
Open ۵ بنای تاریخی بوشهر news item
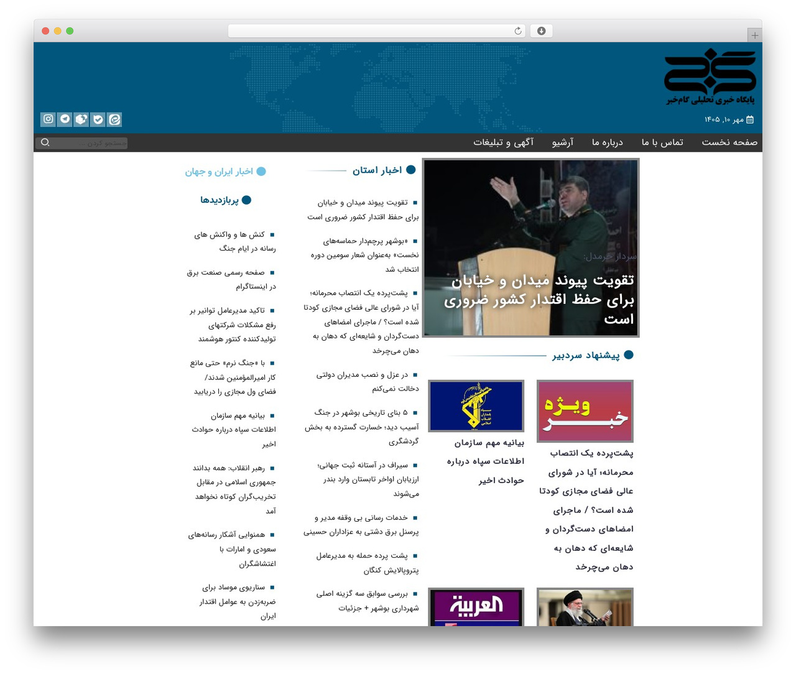(362, 427)
